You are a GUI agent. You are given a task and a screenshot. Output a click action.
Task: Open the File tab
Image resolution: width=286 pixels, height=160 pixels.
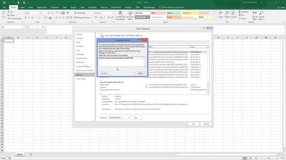click(4, 8)
